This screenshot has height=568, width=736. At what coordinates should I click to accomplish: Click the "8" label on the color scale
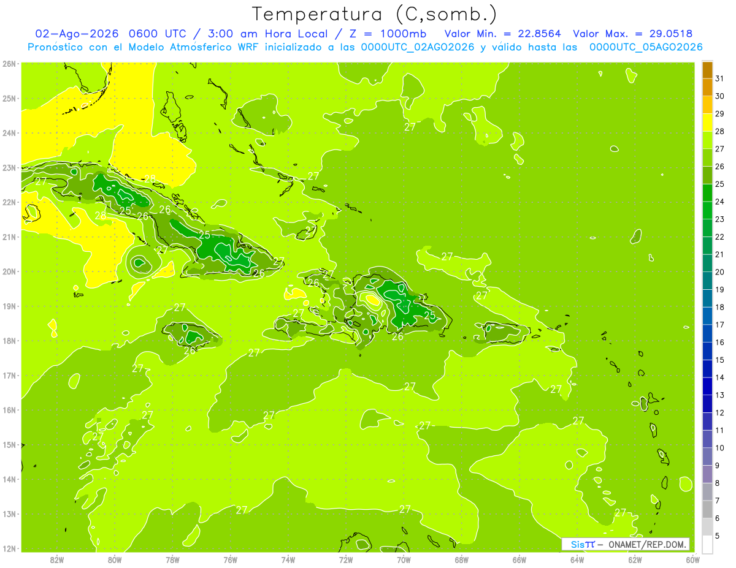717,483
